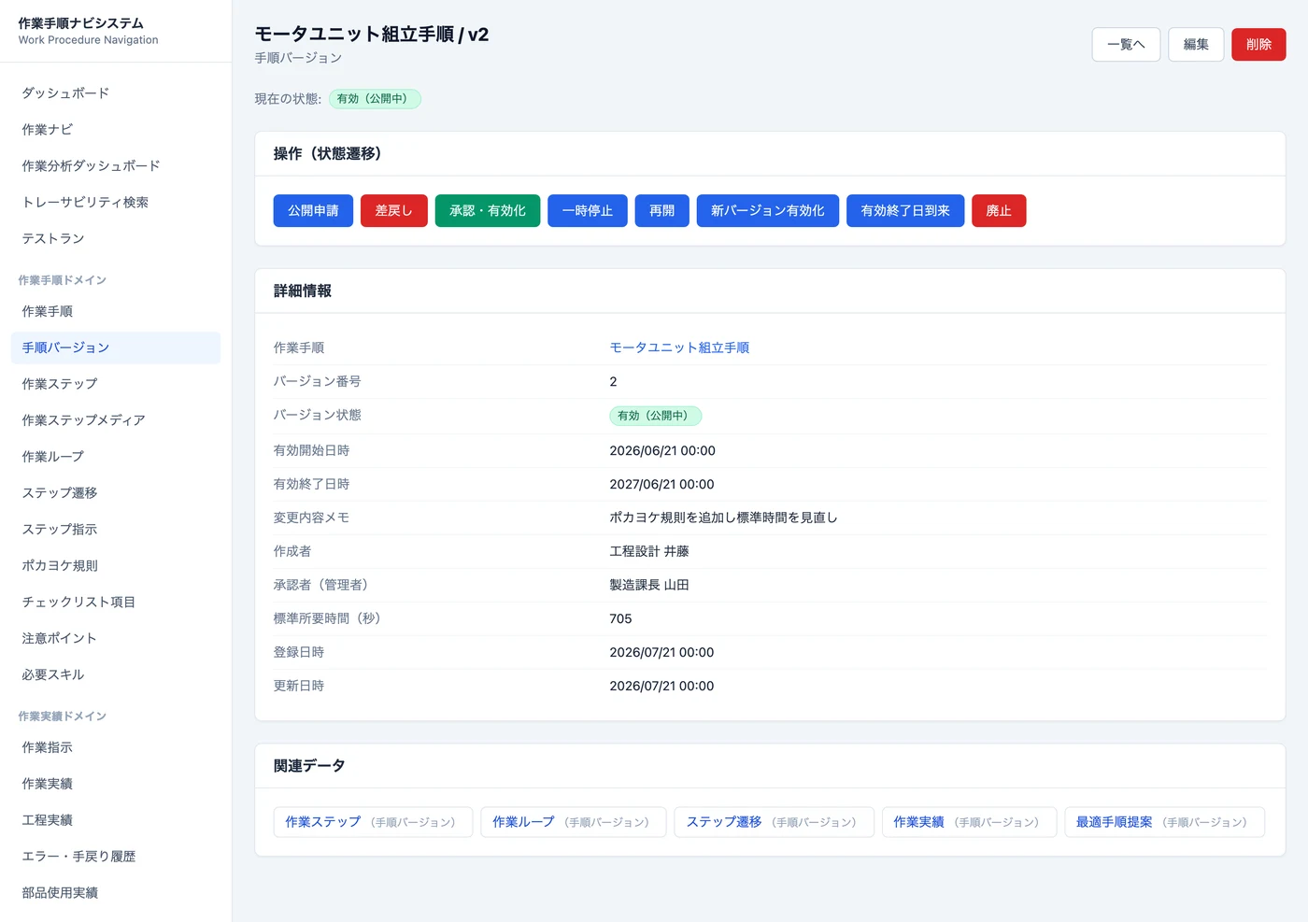The height and width of the screenshot is (922, 1308).
Task: Open related ステップ遷移 data link
Action: (774, 822)
